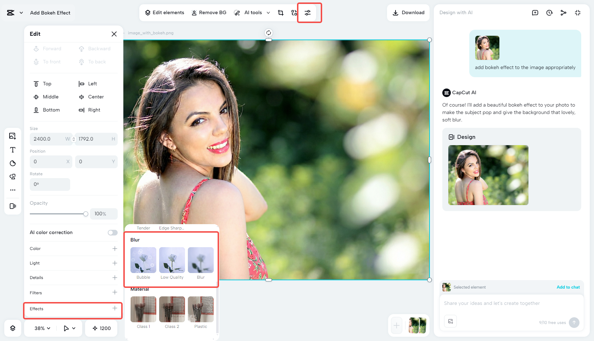Expand the Effects section

pyautogui.click(x=115, y=308)
